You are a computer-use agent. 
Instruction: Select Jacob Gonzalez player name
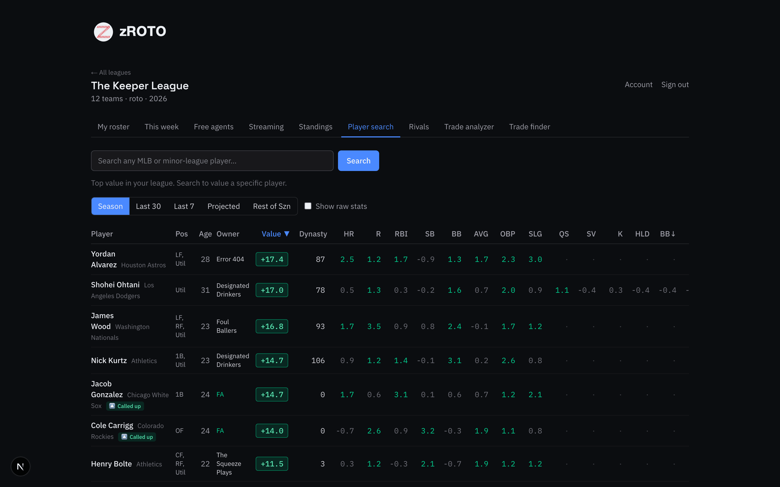pyautogui.click(x=107, y=389)
